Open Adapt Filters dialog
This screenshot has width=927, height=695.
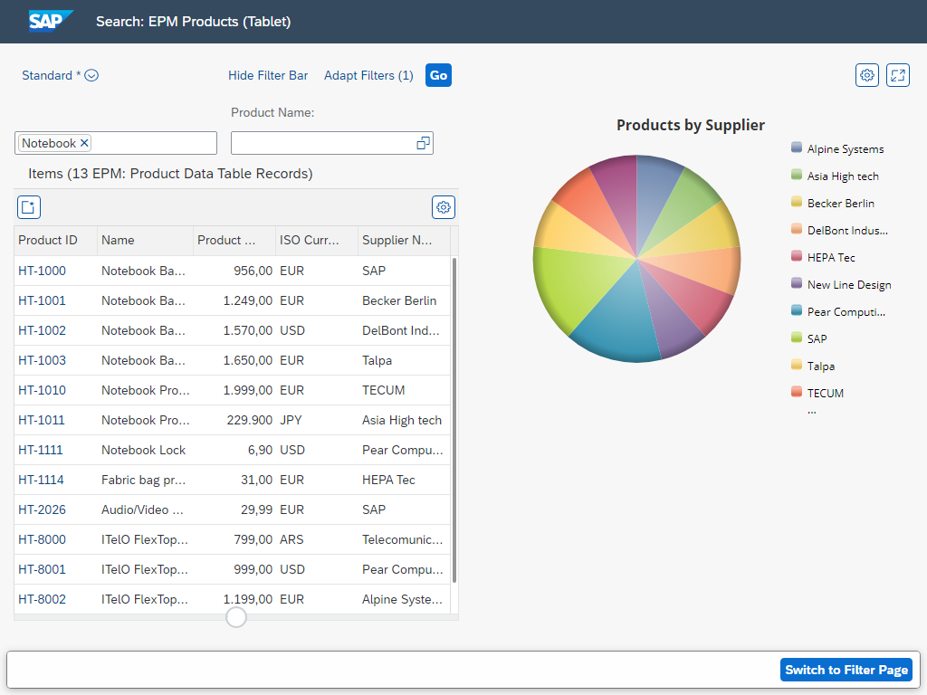(x=368, y=75)
